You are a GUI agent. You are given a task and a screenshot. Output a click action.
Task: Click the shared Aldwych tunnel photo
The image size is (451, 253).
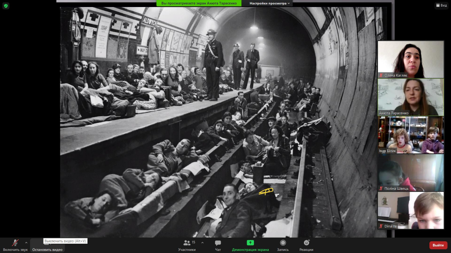[x=223, y=122]
